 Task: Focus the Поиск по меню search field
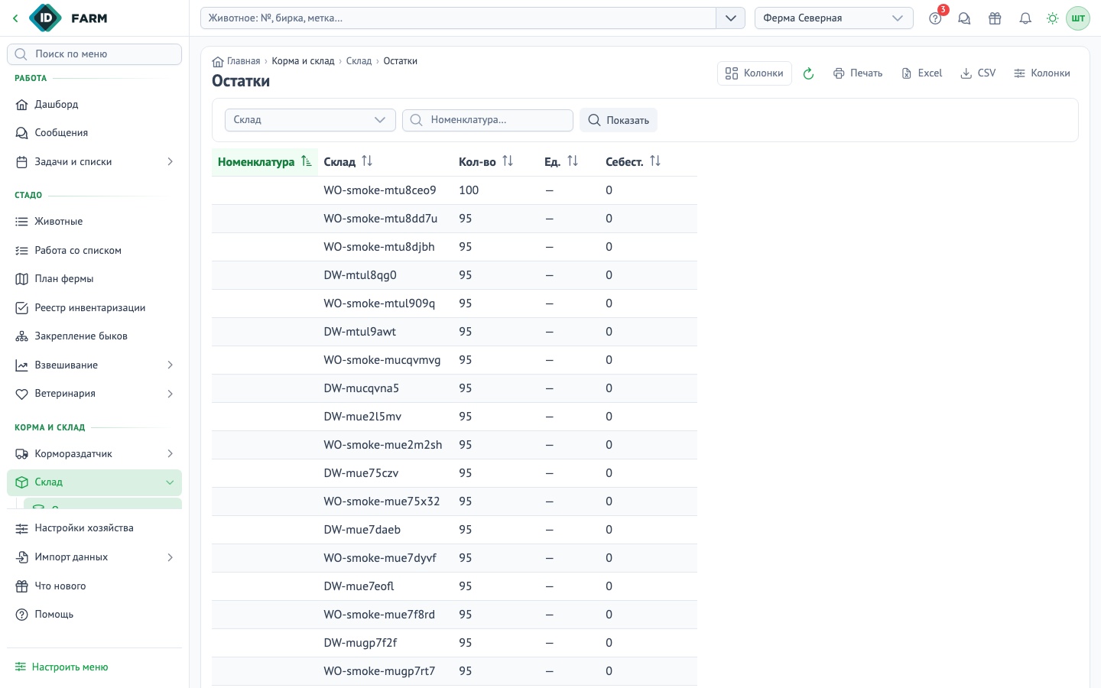94,54
